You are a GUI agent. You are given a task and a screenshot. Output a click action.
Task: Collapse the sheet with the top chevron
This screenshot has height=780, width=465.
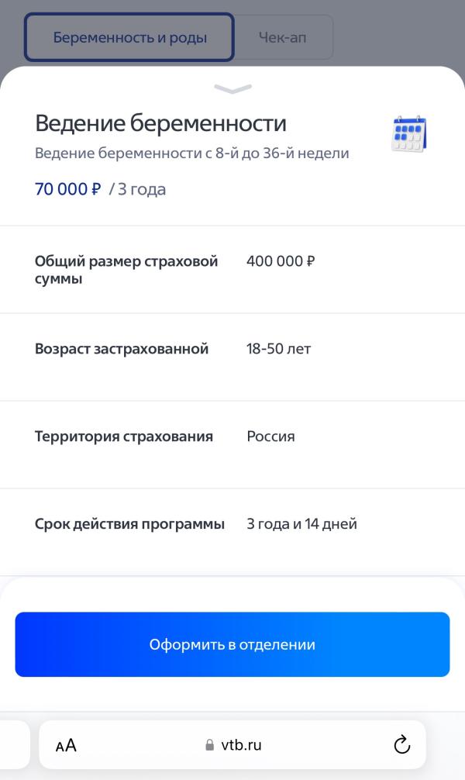232,89
